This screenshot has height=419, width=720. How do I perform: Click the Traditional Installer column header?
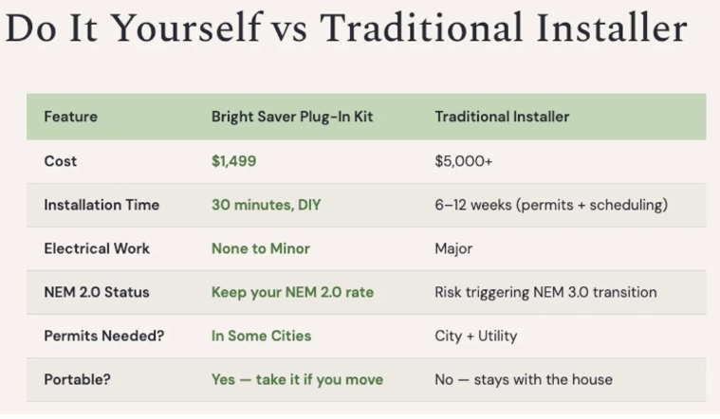502,118
